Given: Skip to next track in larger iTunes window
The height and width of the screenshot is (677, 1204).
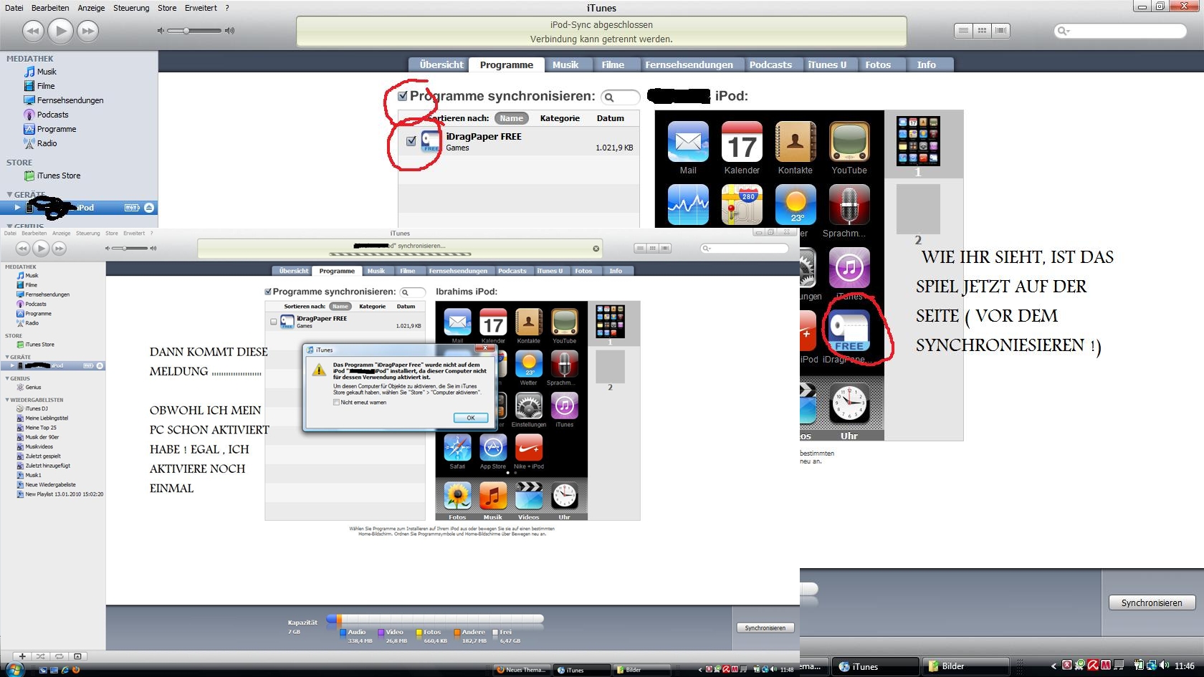Looking at the screenshot, I should [x=87, y=31].
